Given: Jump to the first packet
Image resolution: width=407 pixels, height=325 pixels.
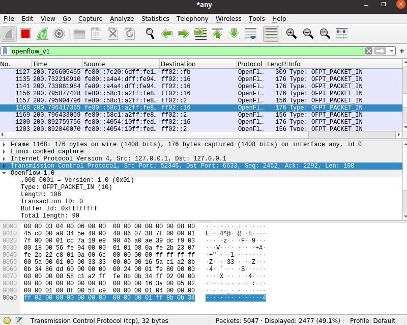Looking at the screenshot, I should 217,34.
